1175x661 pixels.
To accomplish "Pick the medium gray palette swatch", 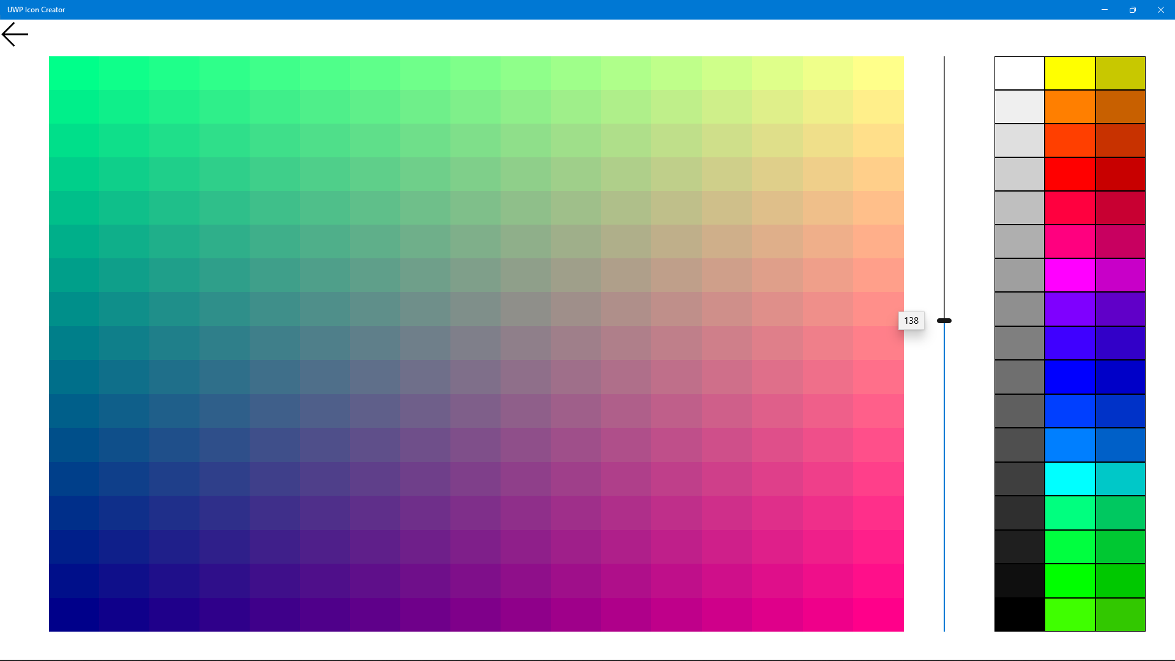I will point(1020,343).
